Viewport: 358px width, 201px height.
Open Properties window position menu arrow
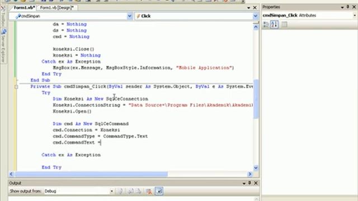[x=342, y=7]
